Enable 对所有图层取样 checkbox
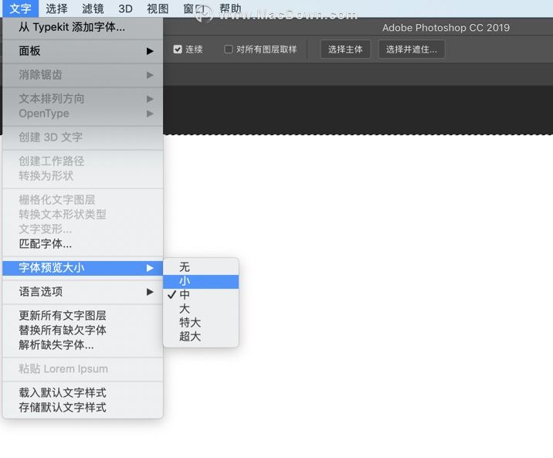 click(x=229, y=49)
